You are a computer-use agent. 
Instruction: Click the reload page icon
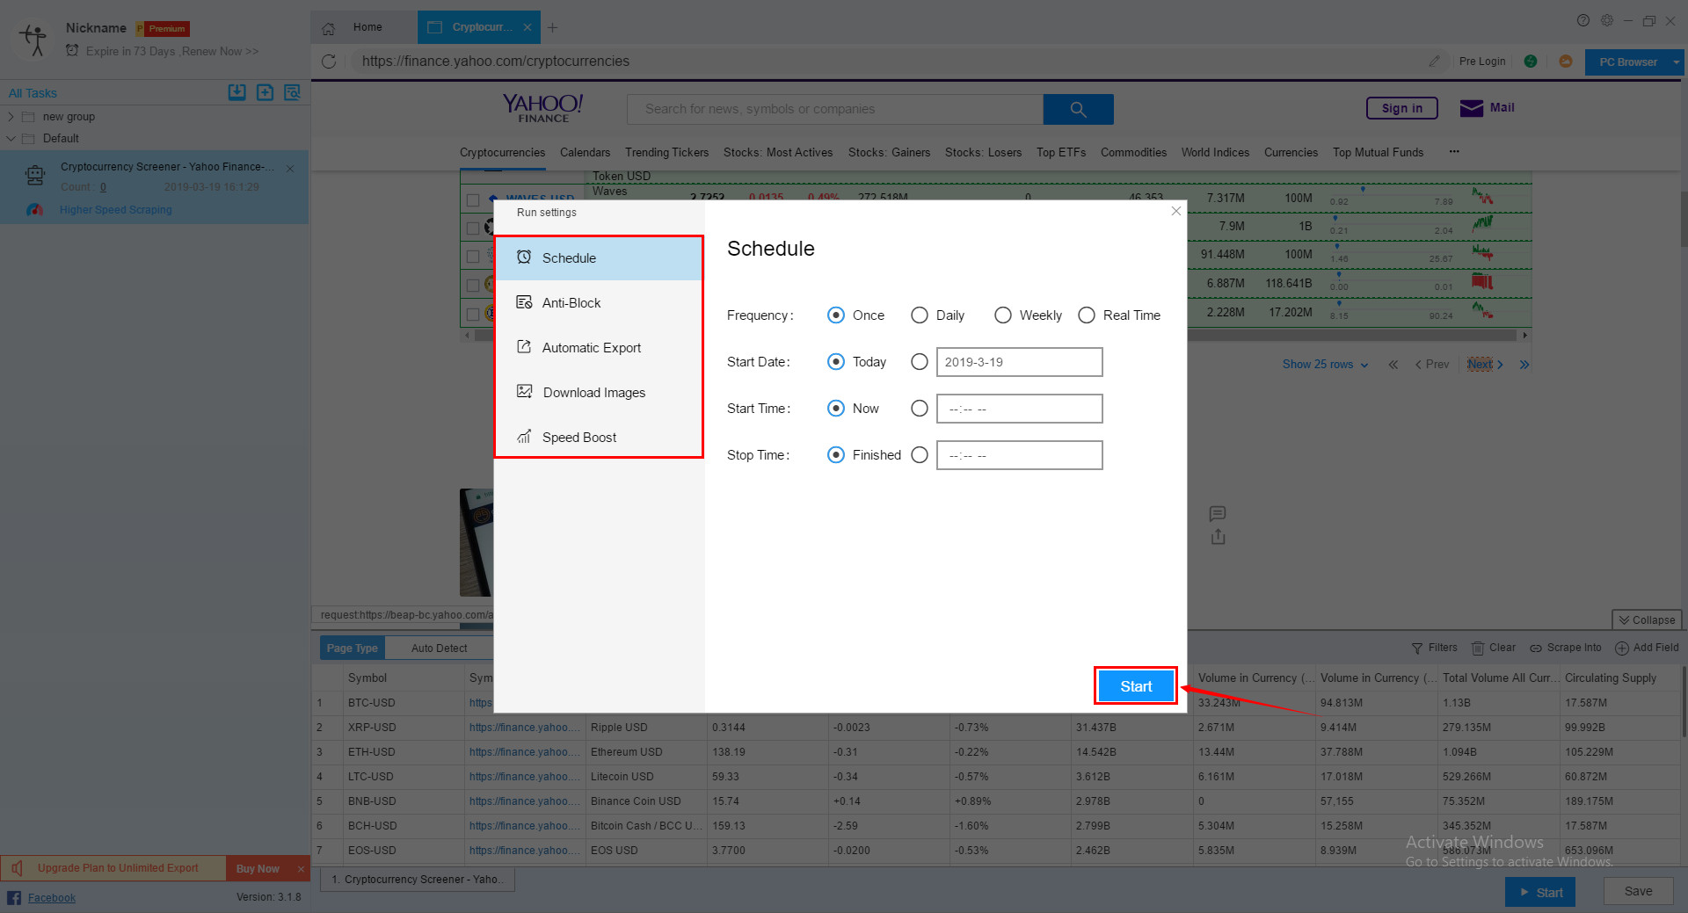(329, 62)
